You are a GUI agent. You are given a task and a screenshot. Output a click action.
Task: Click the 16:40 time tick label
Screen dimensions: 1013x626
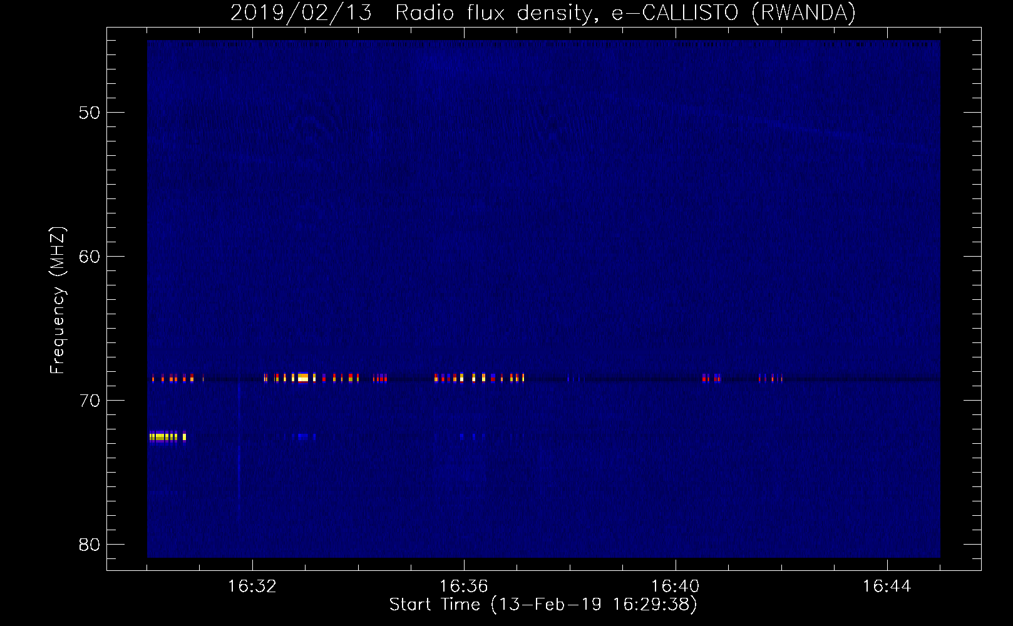point(676,587)
